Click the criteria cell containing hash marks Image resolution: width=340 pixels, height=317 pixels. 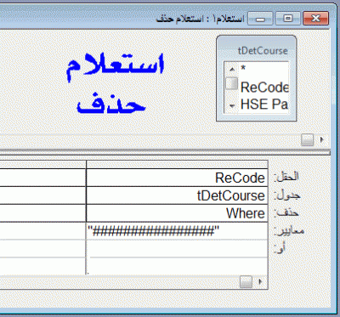(x=177, y=231)
